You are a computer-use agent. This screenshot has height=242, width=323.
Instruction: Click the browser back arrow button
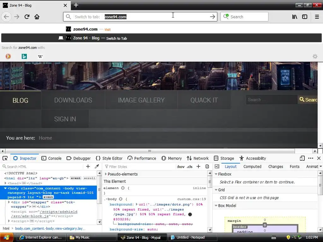coord(6,17)
